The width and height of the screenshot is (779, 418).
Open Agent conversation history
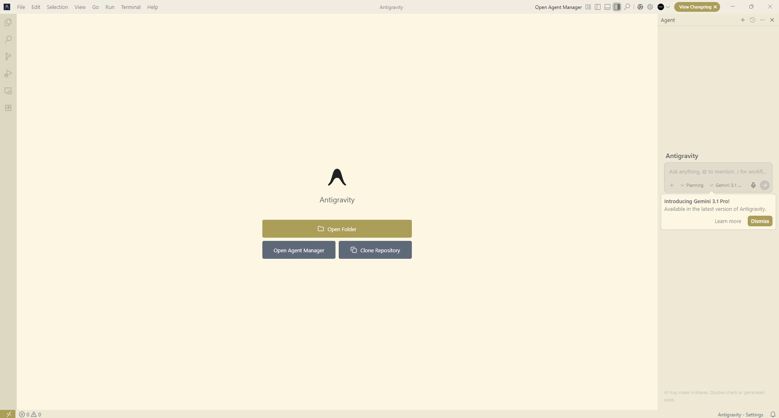pyautogui.click(x=753, y=20)
